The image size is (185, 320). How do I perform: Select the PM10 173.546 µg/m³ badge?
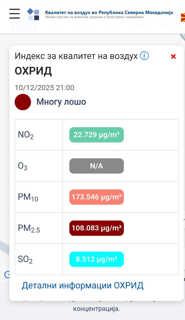click(97, 197)
